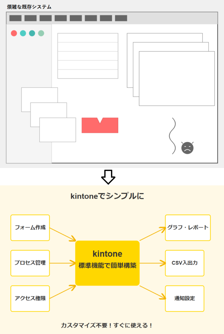Open the CSV入出力 box
The height and width of the screenshot is (334, 224).
point(185,263)
